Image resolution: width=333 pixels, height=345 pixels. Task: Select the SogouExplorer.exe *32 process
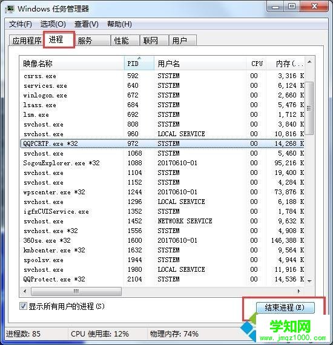162,163
